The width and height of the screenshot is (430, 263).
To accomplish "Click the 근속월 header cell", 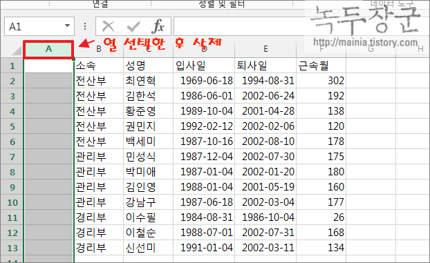I will 321,66.
